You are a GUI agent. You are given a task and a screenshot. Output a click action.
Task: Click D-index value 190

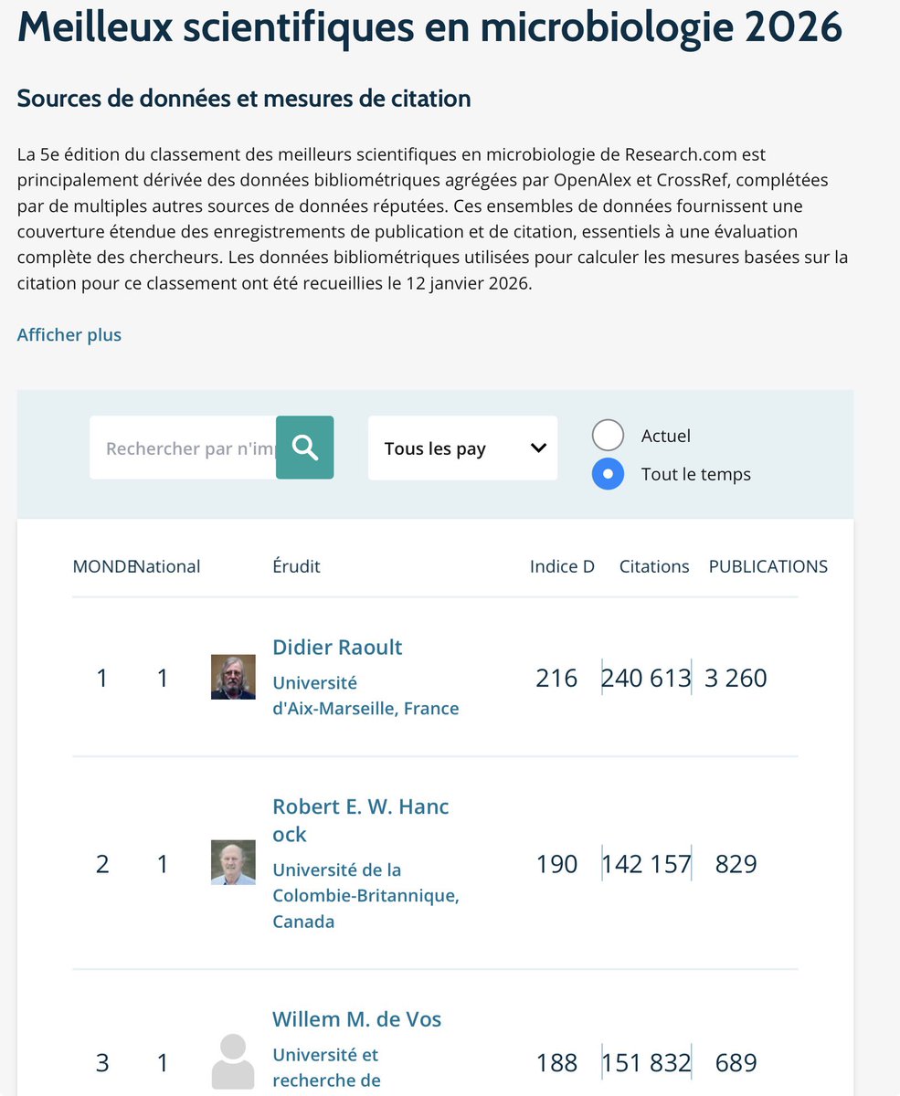556,864
